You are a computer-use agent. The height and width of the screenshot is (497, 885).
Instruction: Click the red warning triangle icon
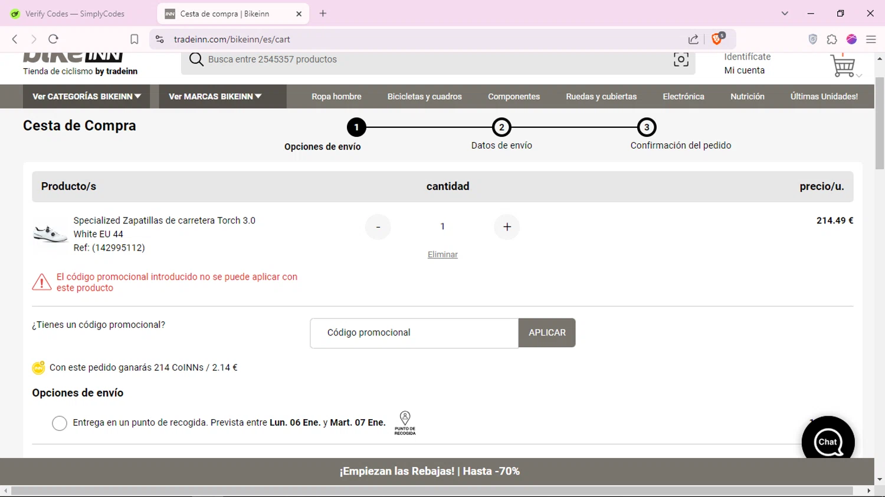click(x=41, y=282)
